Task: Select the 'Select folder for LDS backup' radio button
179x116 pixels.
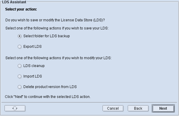Action: [19, 36]
